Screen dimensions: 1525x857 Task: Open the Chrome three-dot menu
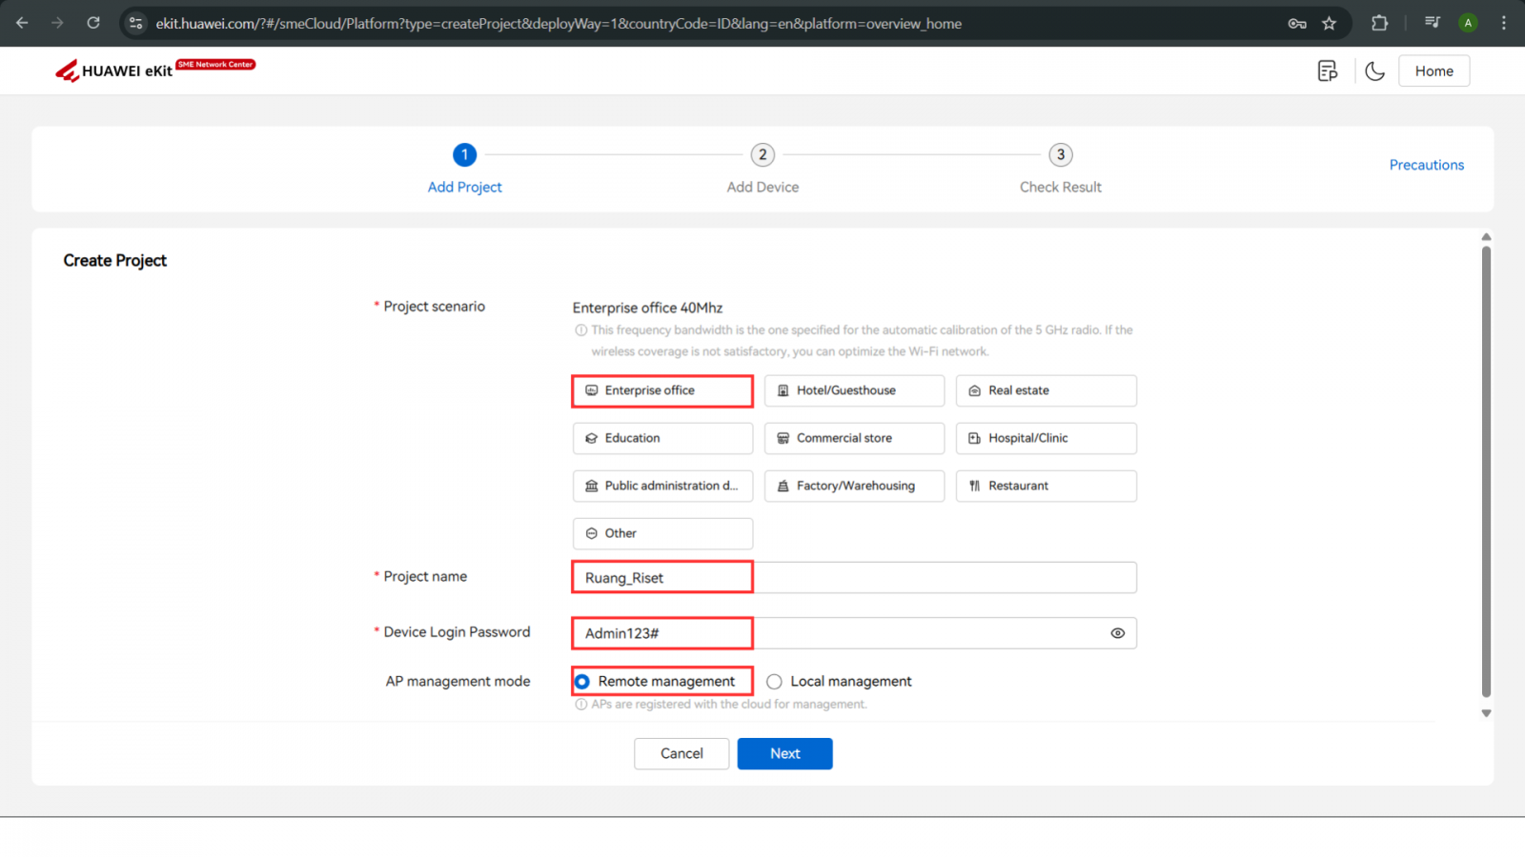[x=1504, y=23]
